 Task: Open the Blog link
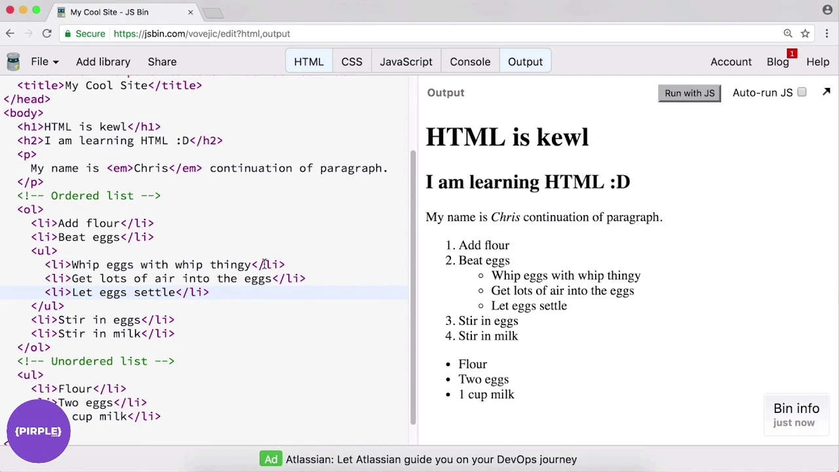click(777, 62)
